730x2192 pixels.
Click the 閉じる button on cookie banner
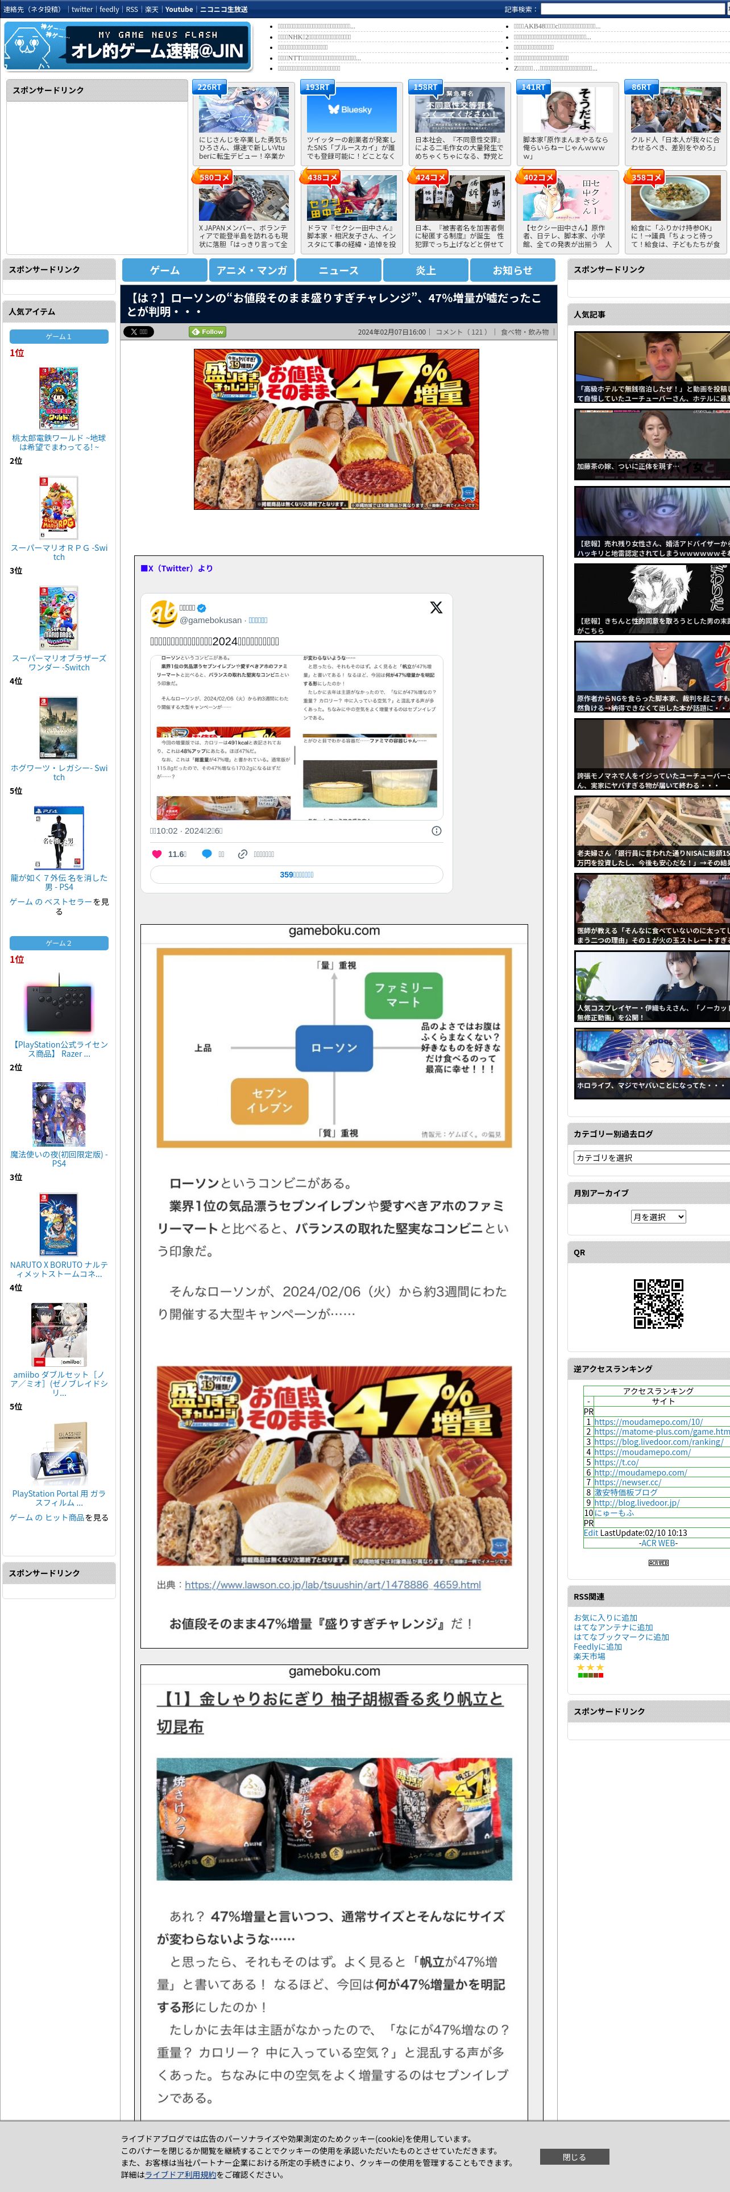point(574,2157)
